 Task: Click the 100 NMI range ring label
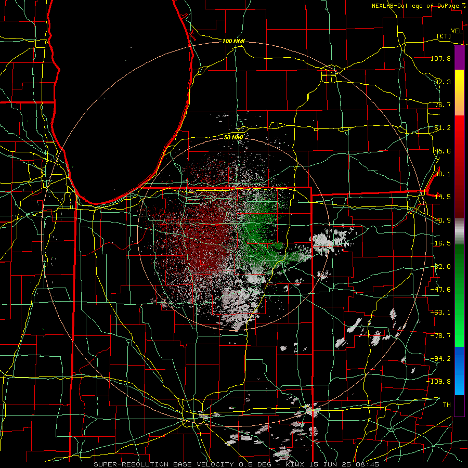tap(233, 41)
